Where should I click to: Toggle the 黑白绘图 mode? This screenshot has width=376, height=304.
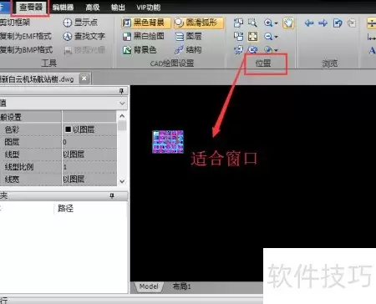[144, 36]
